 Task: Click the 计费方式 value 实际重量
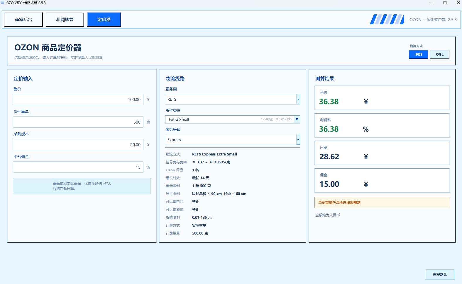pyautogui.click(x=199, y=225)
